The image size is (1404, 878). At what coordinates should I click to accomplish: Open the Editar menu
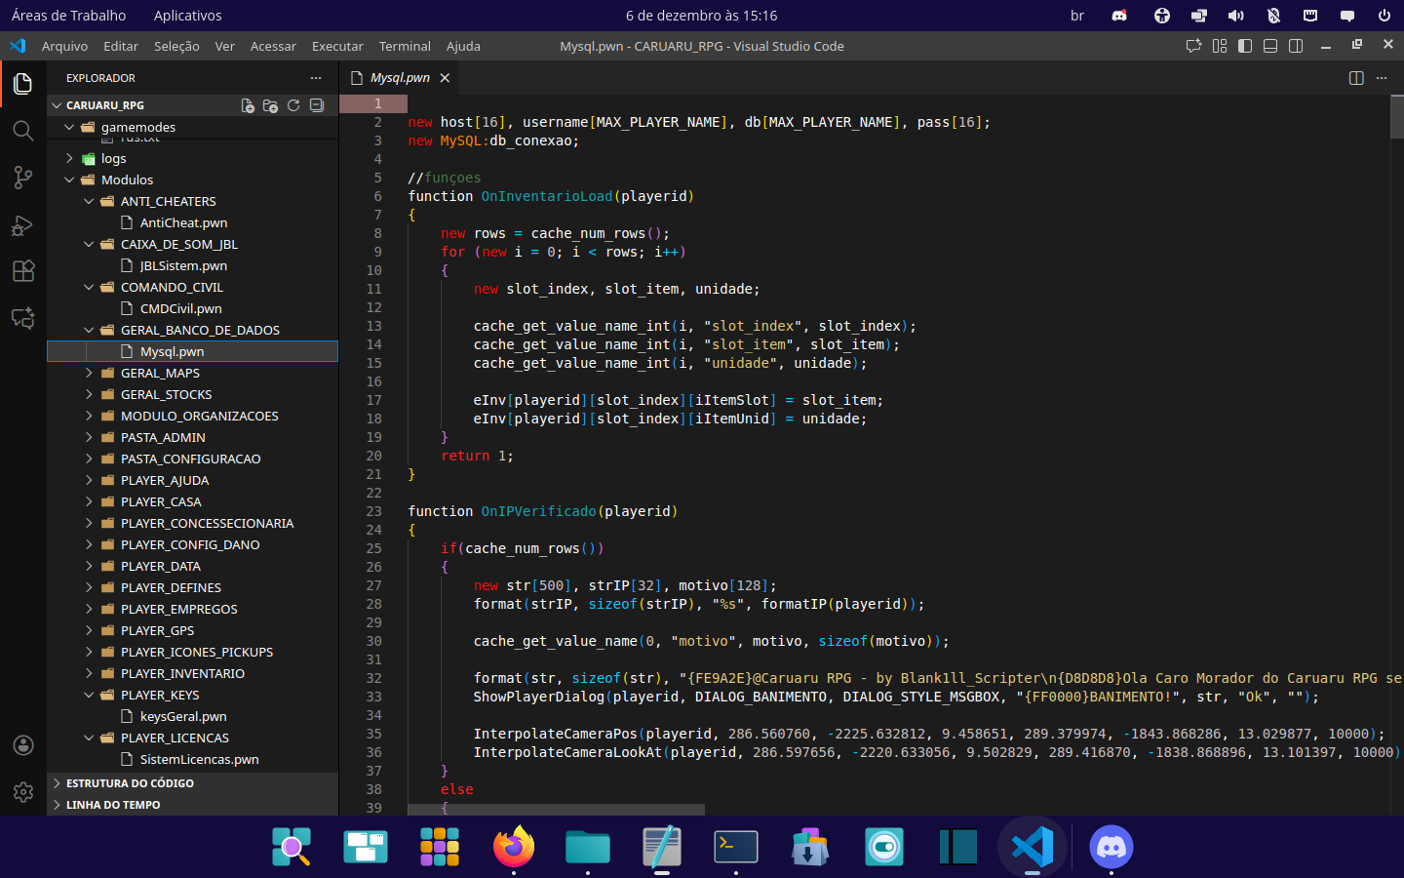[121, 46]
